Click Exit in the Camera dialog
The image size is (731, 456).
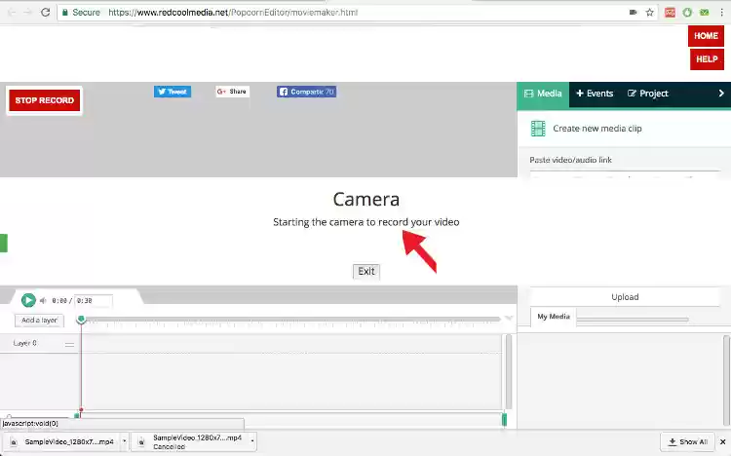point(366,271)
